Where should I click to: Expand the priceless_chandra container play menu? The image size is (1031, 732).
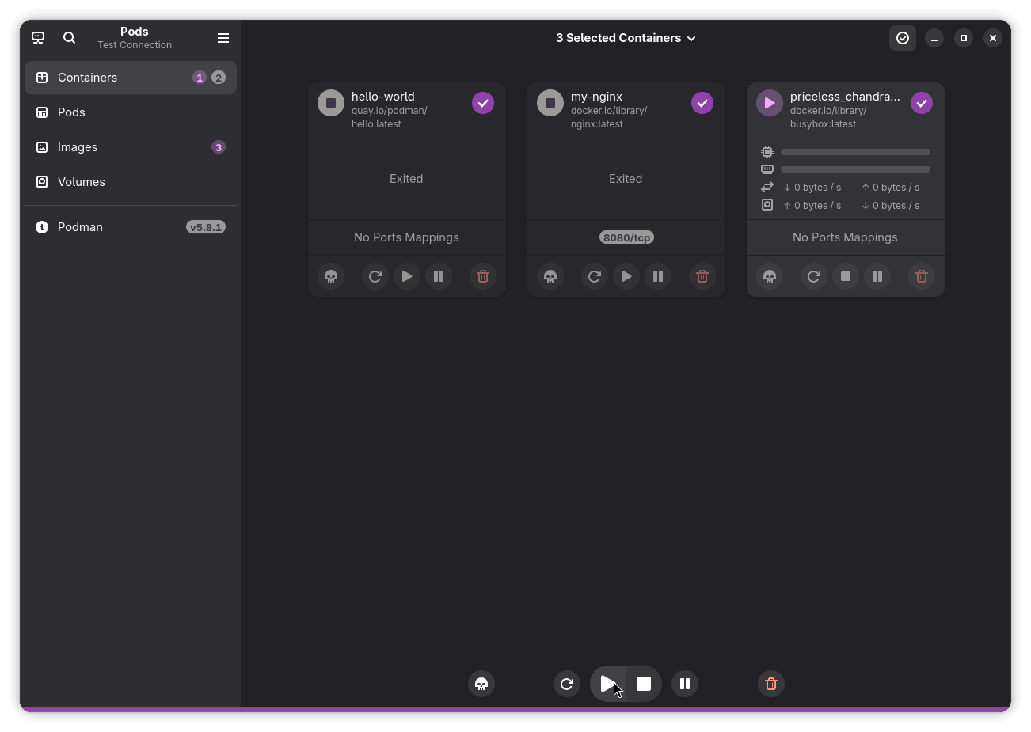769,102
